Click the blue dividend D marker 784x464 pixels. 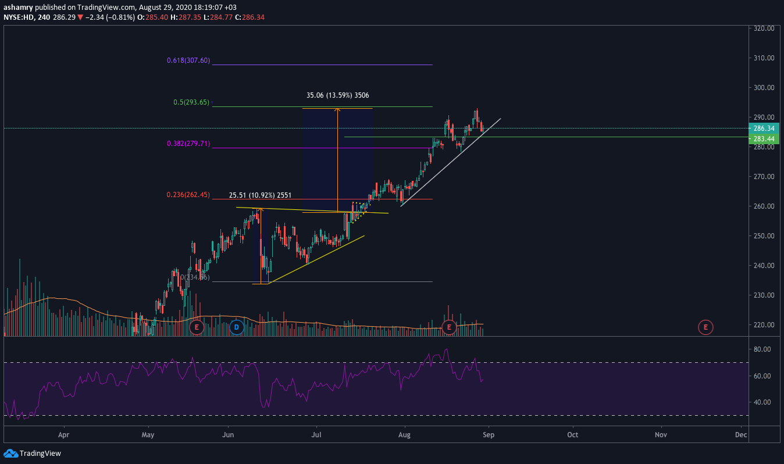tap(236, 327)
